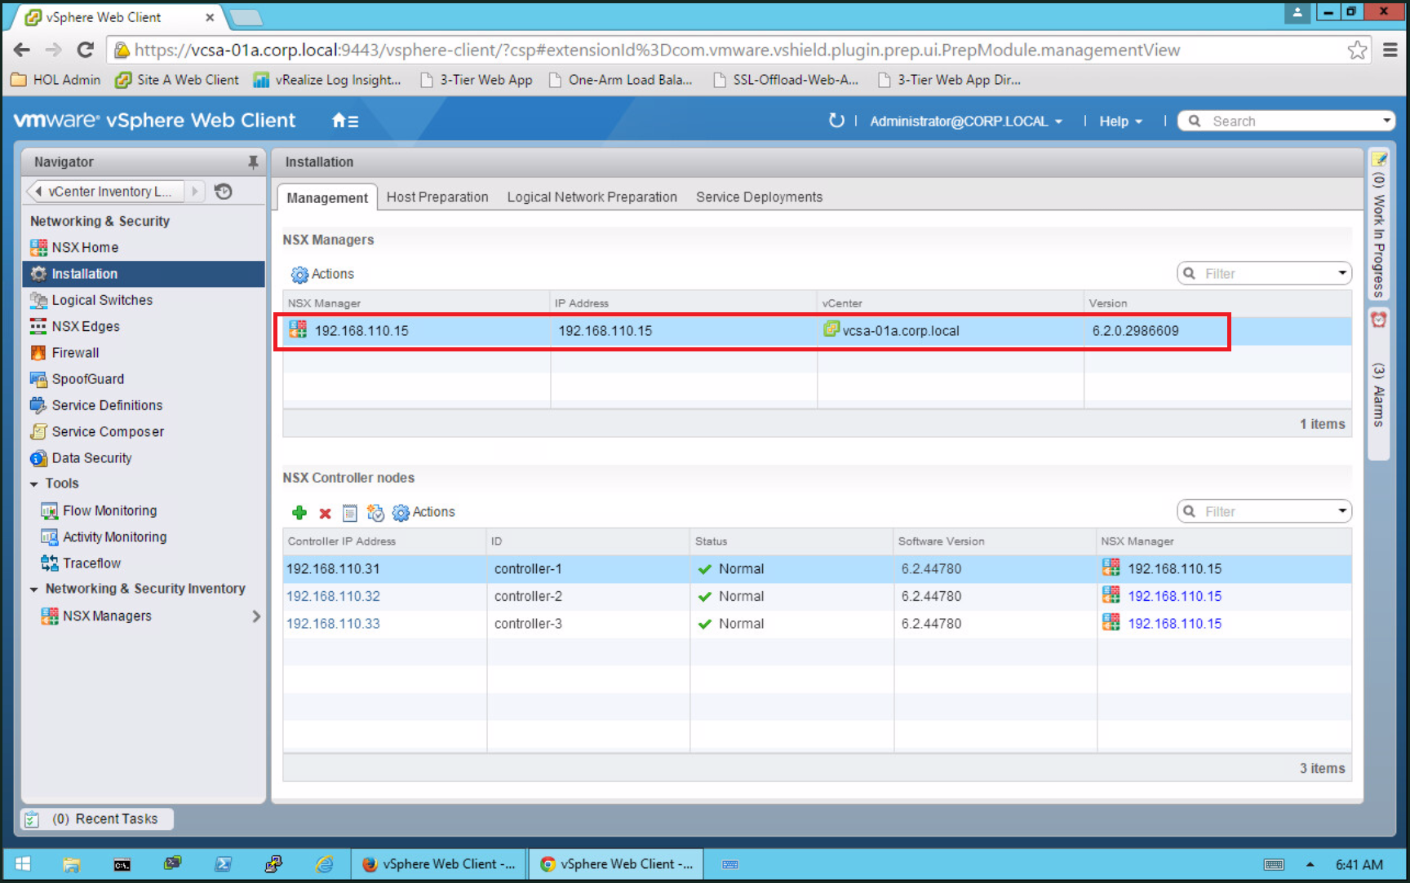Click controller link 192.168.110.33
1410x883 pixels.
[333, 624]
